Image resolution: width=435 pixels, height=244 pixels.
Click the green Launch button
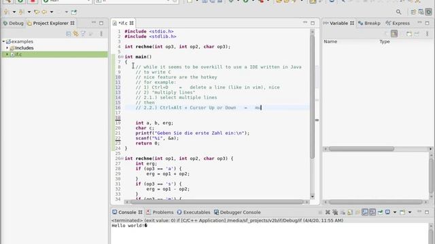click(x=20, y=1)
